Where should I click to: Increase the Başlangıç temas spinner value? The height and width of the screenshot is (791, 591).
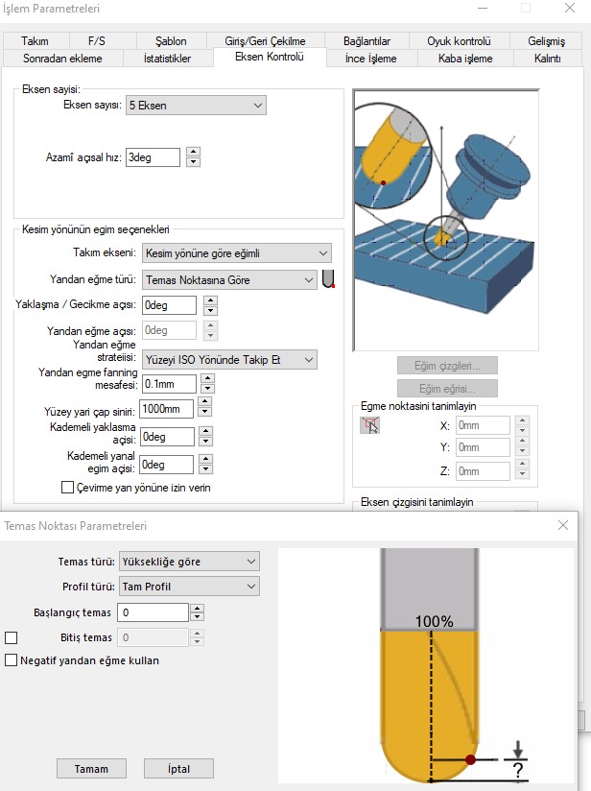(x=197, y=608)
